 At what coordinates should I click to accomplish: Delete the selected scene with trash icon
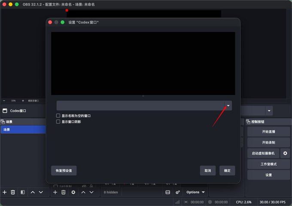(13, 192)
